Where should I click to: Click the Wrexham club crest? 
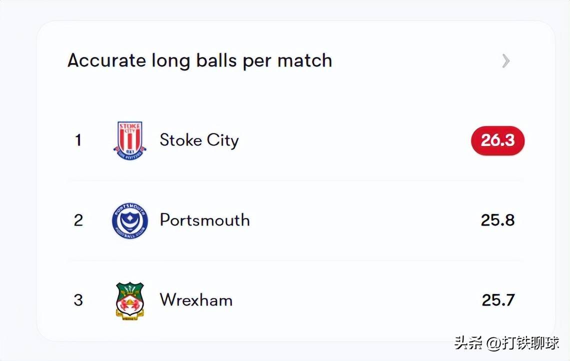point(130,300)
